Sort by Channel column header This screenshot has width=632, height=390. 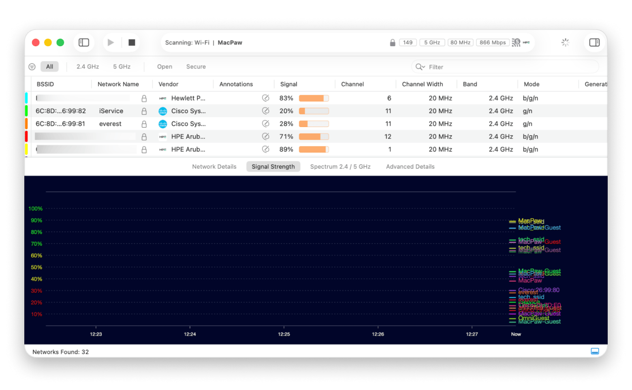point(352,84)
